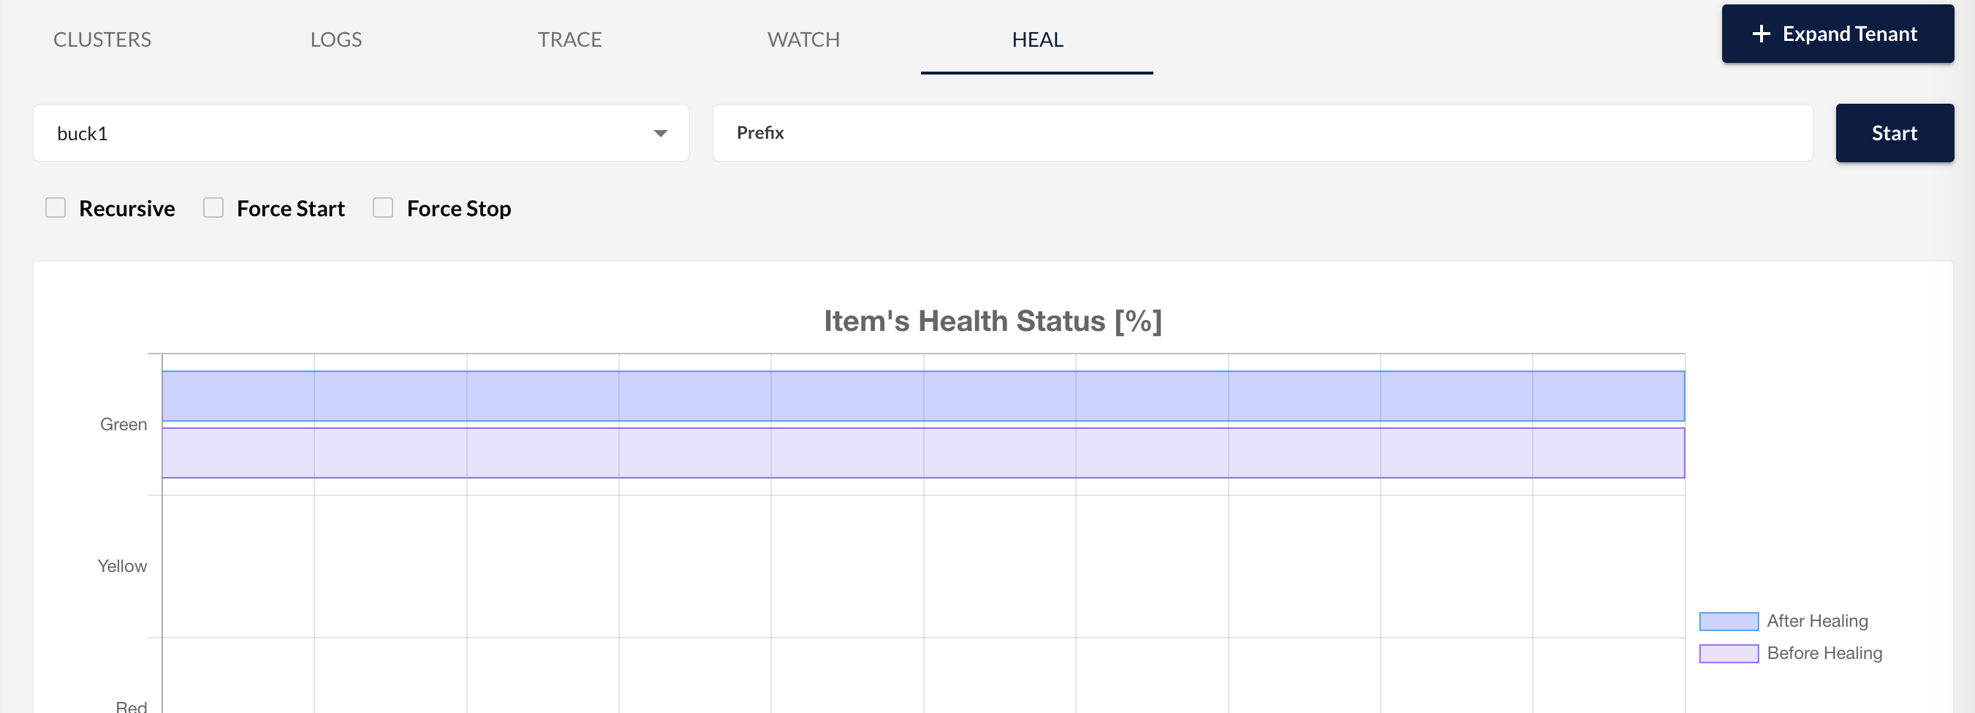Screen dimensions: 1975x713
Task: Open the buck1 bucket dropdown arrow
Action: pyautogui.click(x=660, y=134)
